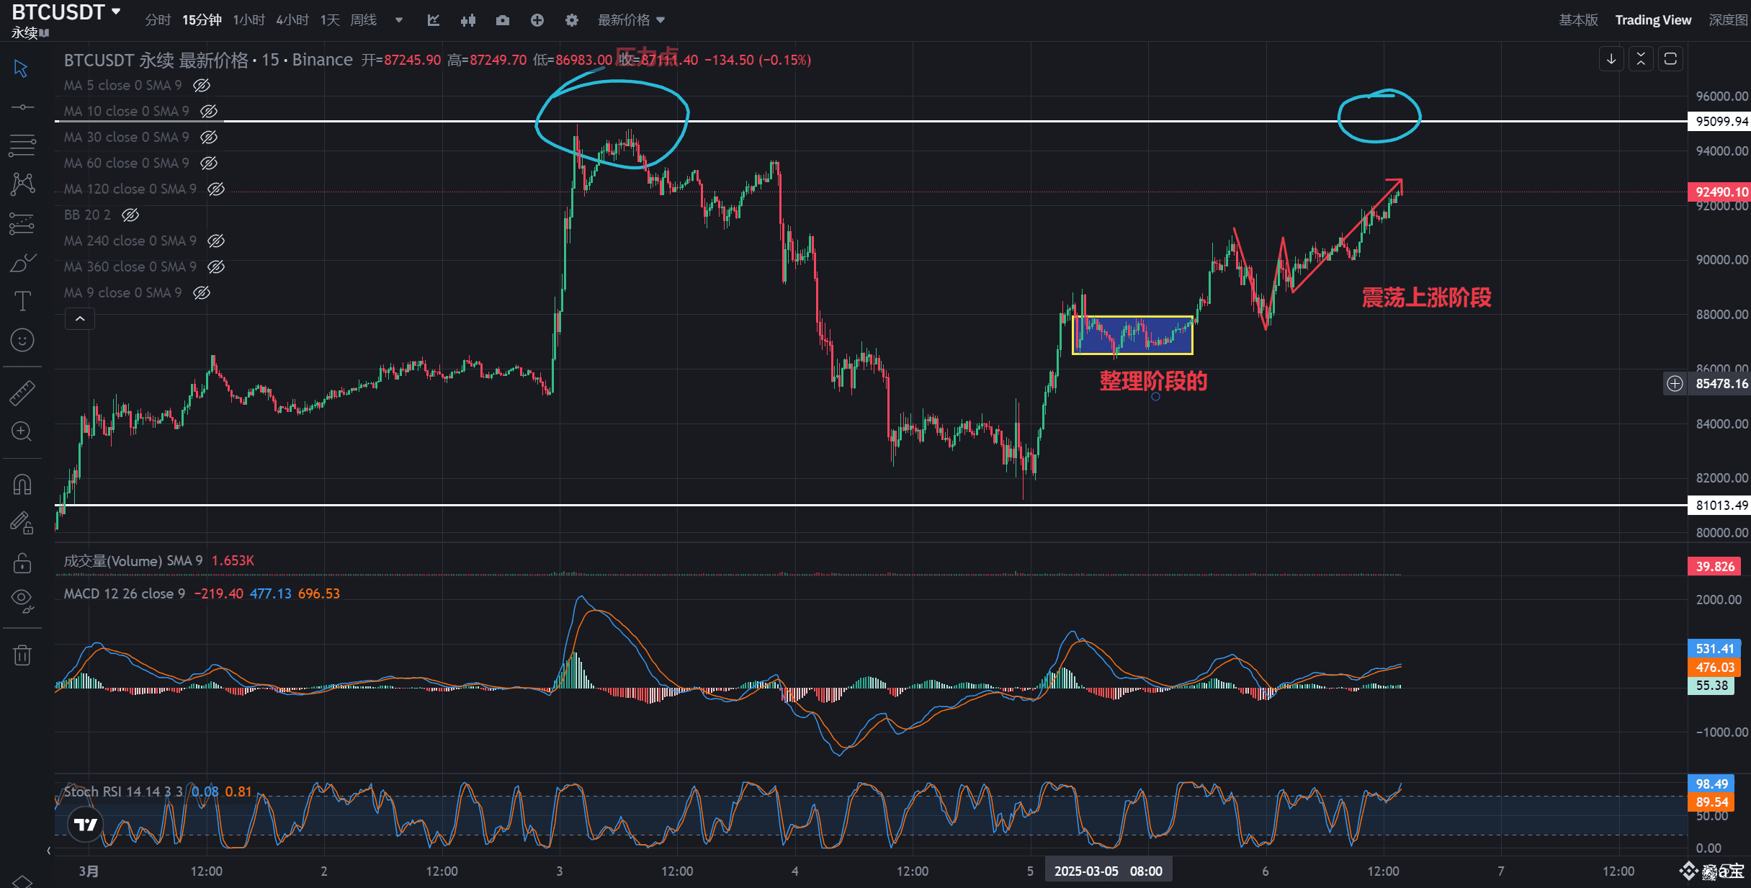The image size is (1751, 888).
Task: Open the candlestick chart style icon
Action: click(468, 20)
